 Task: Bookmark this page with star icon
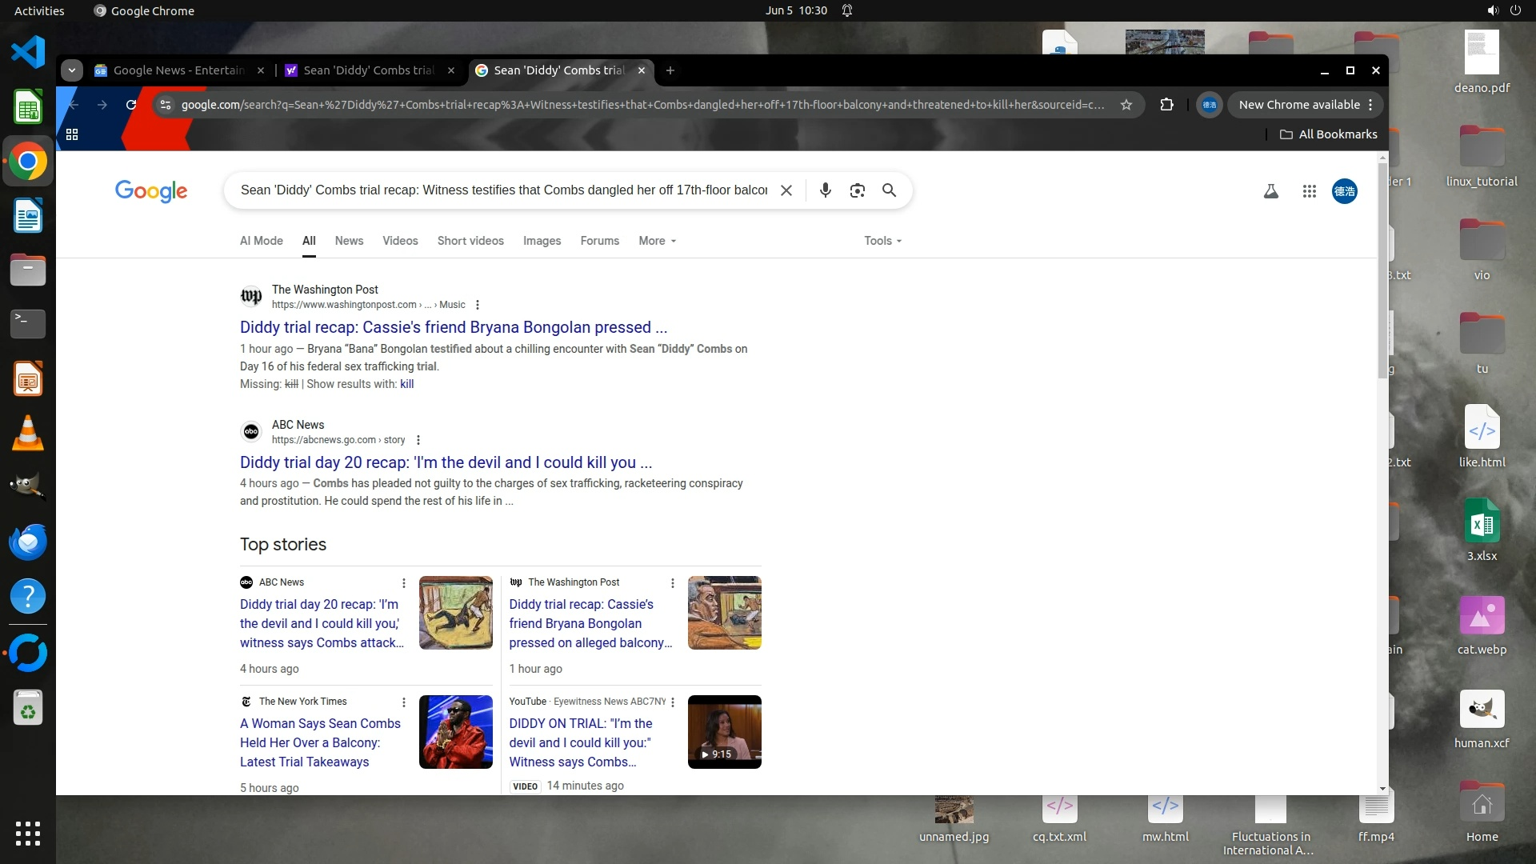[1126, 105]
